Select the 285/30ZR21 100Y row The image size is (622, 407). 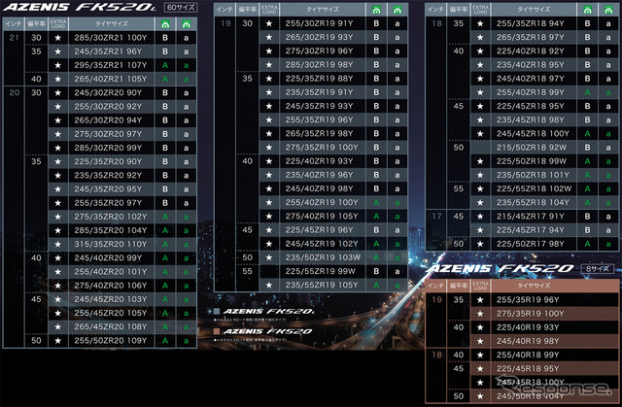99,38
